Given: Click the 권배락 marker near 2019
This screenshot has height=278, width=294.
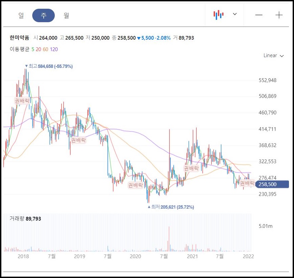Looking at the screenshot, I should (78, 140).
